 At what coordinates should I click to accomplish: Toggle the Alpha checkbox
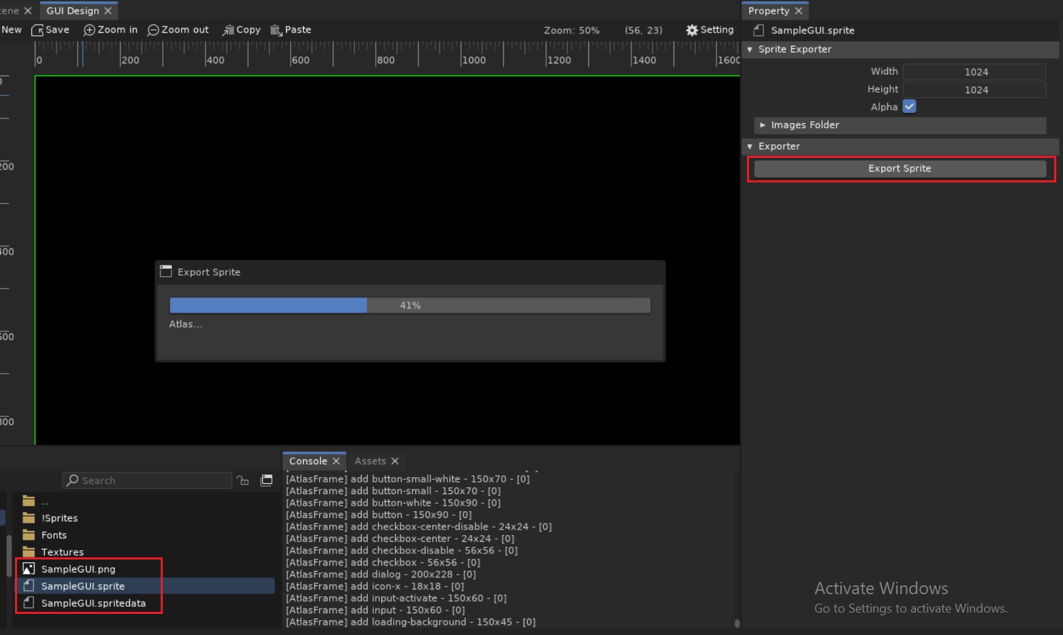point(909,106)
